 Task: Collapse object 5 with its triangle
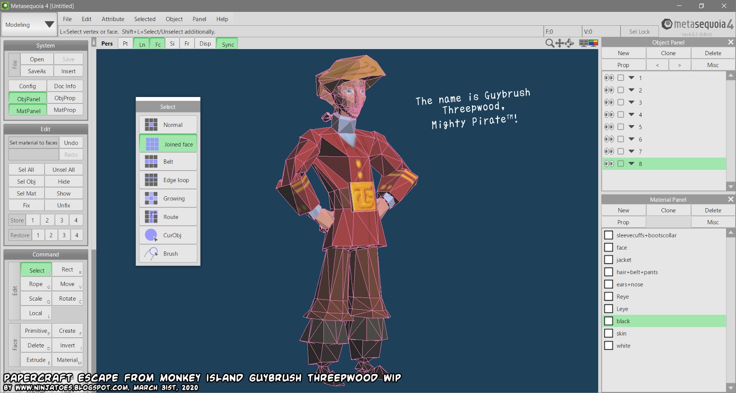632,127
